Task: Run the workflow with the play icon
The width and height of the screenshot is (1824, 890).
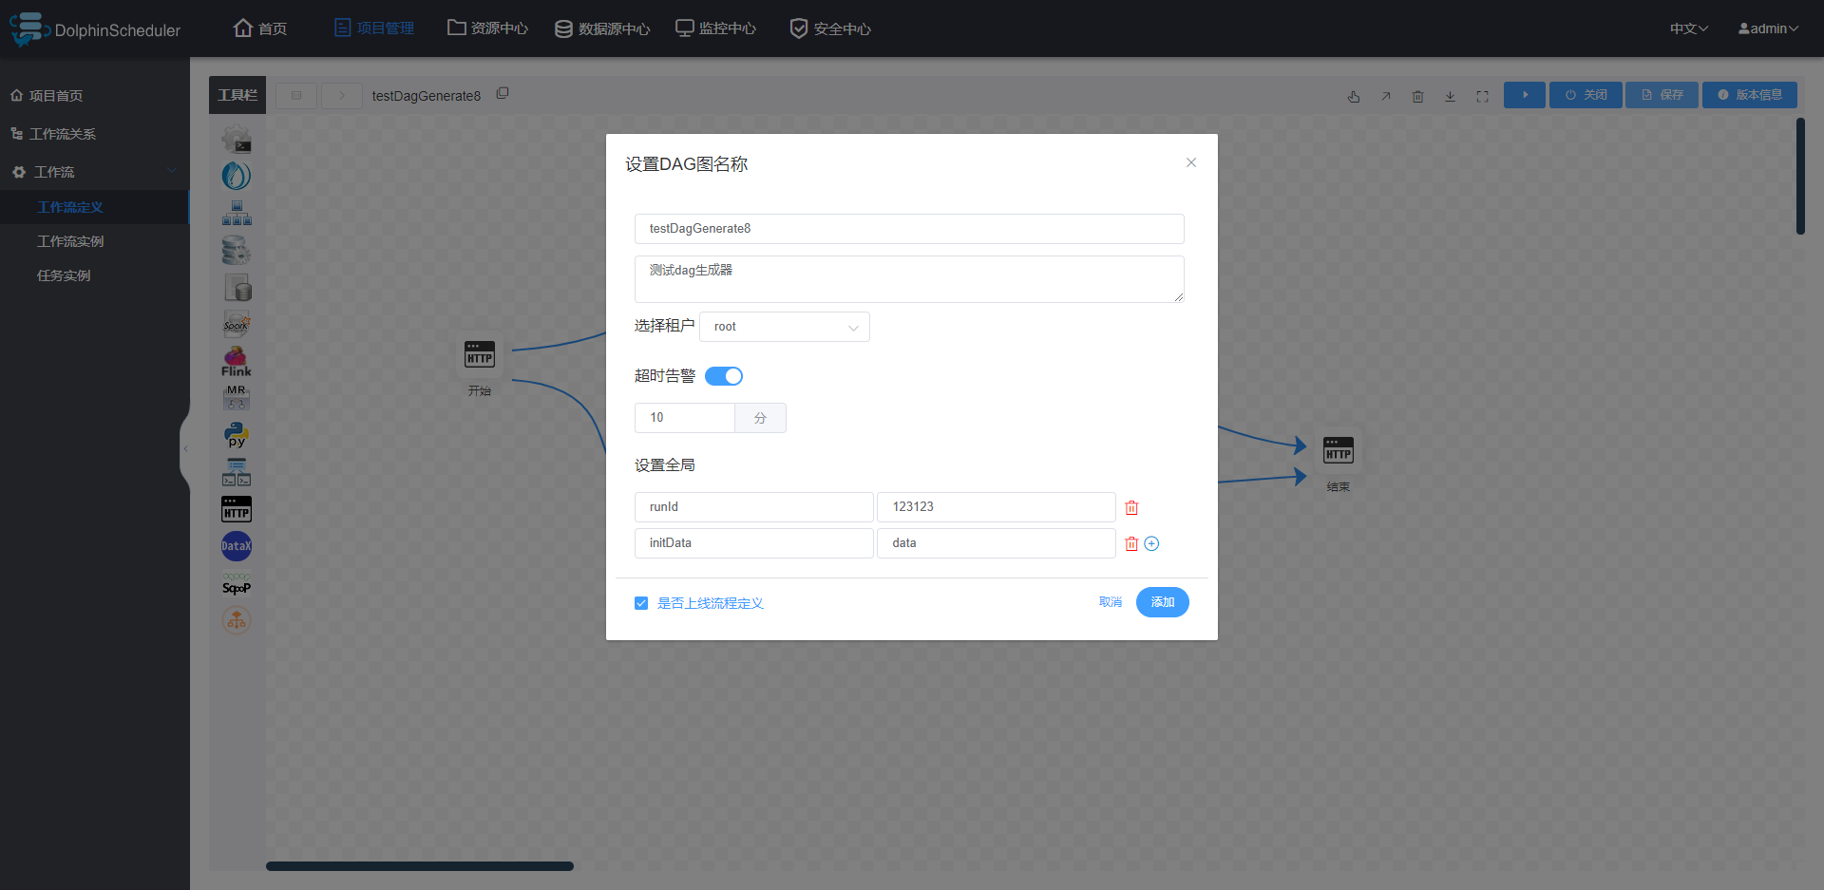Action: [x=1524, y=95]
